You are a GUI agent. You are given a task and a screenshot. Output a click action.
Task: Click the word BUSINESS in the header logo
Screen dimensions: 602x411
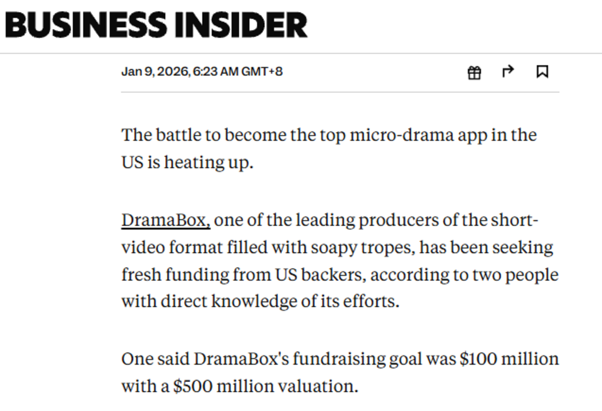point(86,25)
